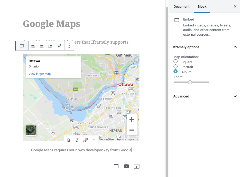Open the three-dot more options menu
Screen dimensions: 240x177
pos(69,46)
